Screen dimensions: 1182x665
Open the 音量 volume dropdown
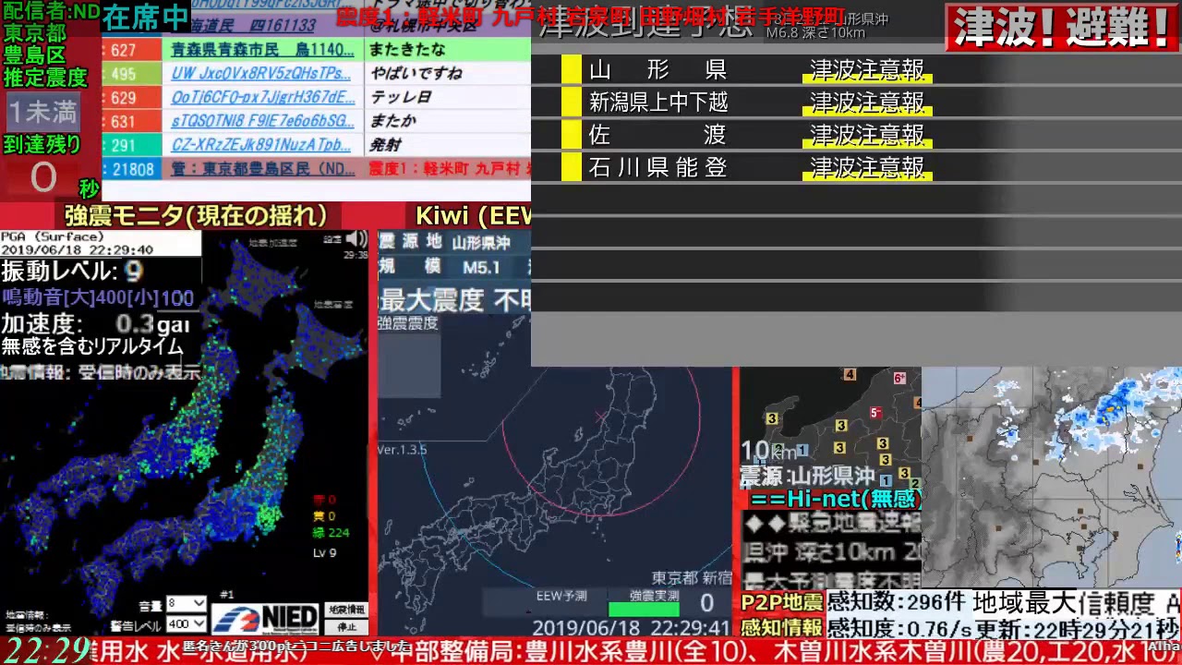(x=186, y=604)
